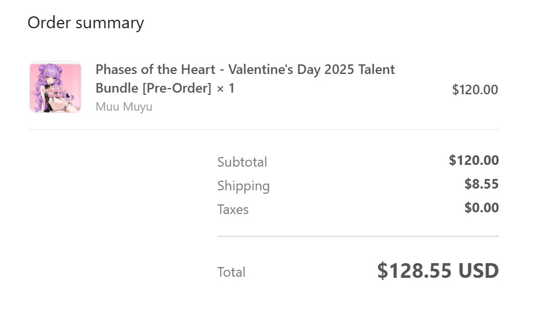Click the Subtotal label
Viewport: 560px width, 323px height.
[242, 162]
